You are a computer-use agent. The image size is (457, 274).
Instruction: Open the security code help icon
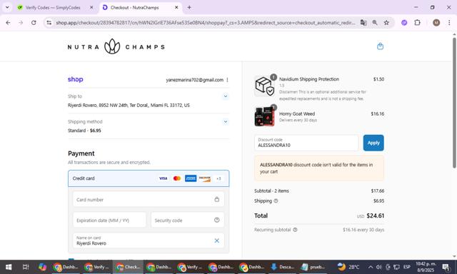(217, 220)
